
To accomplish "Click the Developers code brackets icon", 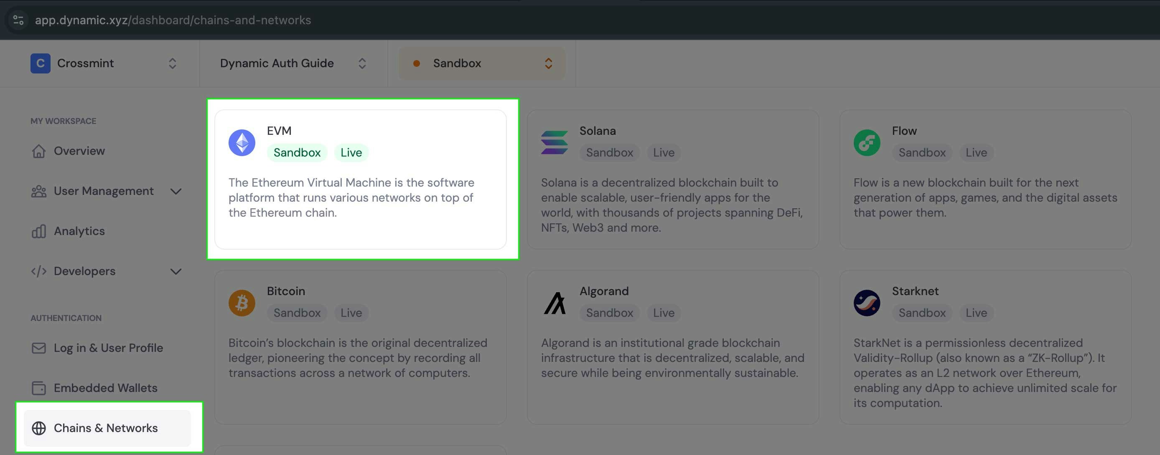I will coord(39,271).
